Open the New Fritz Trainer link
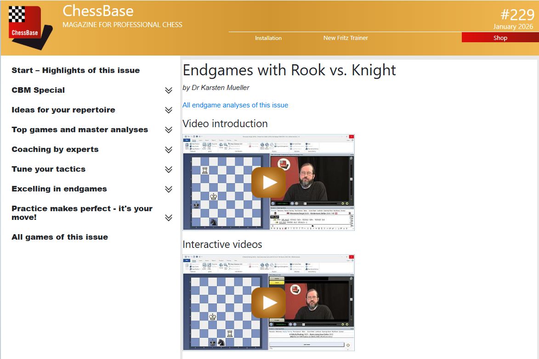This screenshot has width=539, height=359. point(346,38)
